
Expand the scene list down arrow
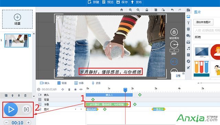tap(34, 96)
